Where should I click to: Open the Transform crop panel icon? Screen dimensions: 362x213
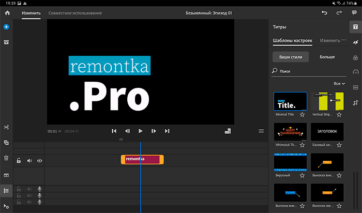tap(356, 103)
